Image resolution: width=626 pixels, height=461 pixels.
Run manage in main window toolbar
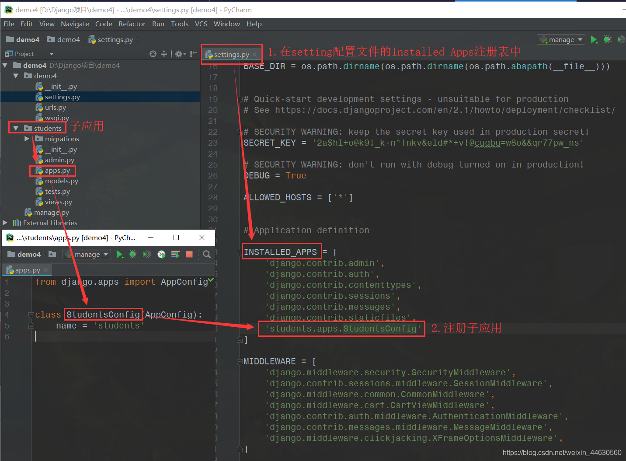(x=594, y=39)
